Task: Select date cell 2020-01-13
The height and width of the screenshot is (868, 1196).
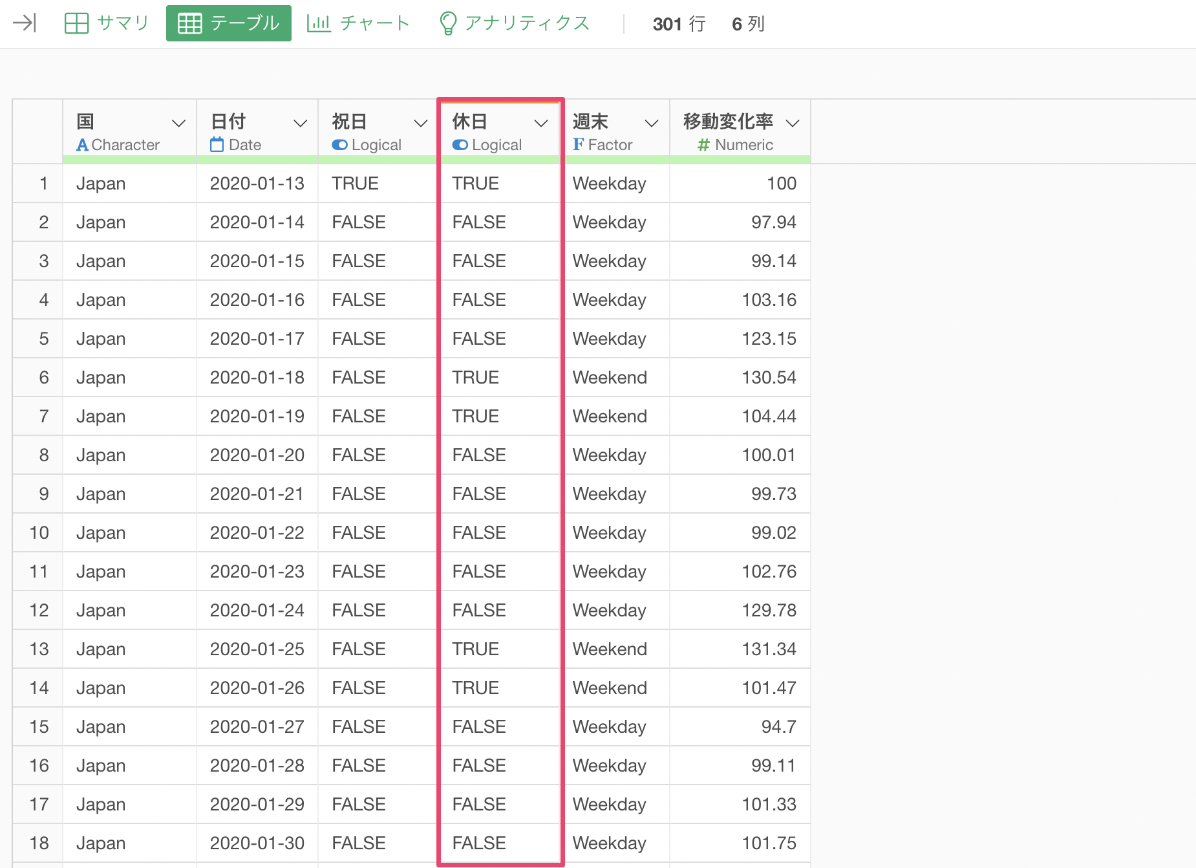Action: 257,184
